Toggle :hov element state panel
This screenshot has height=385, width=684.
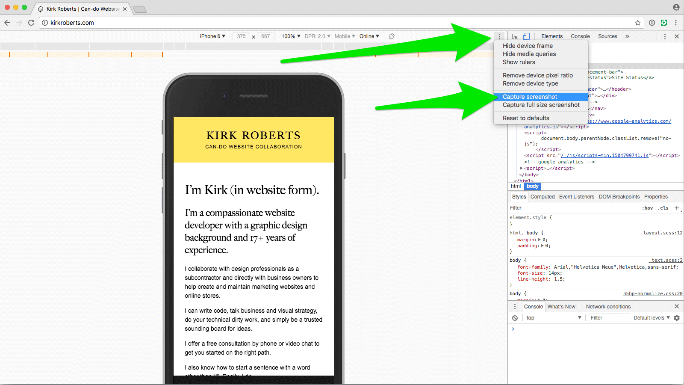click(x=648, y=208)
